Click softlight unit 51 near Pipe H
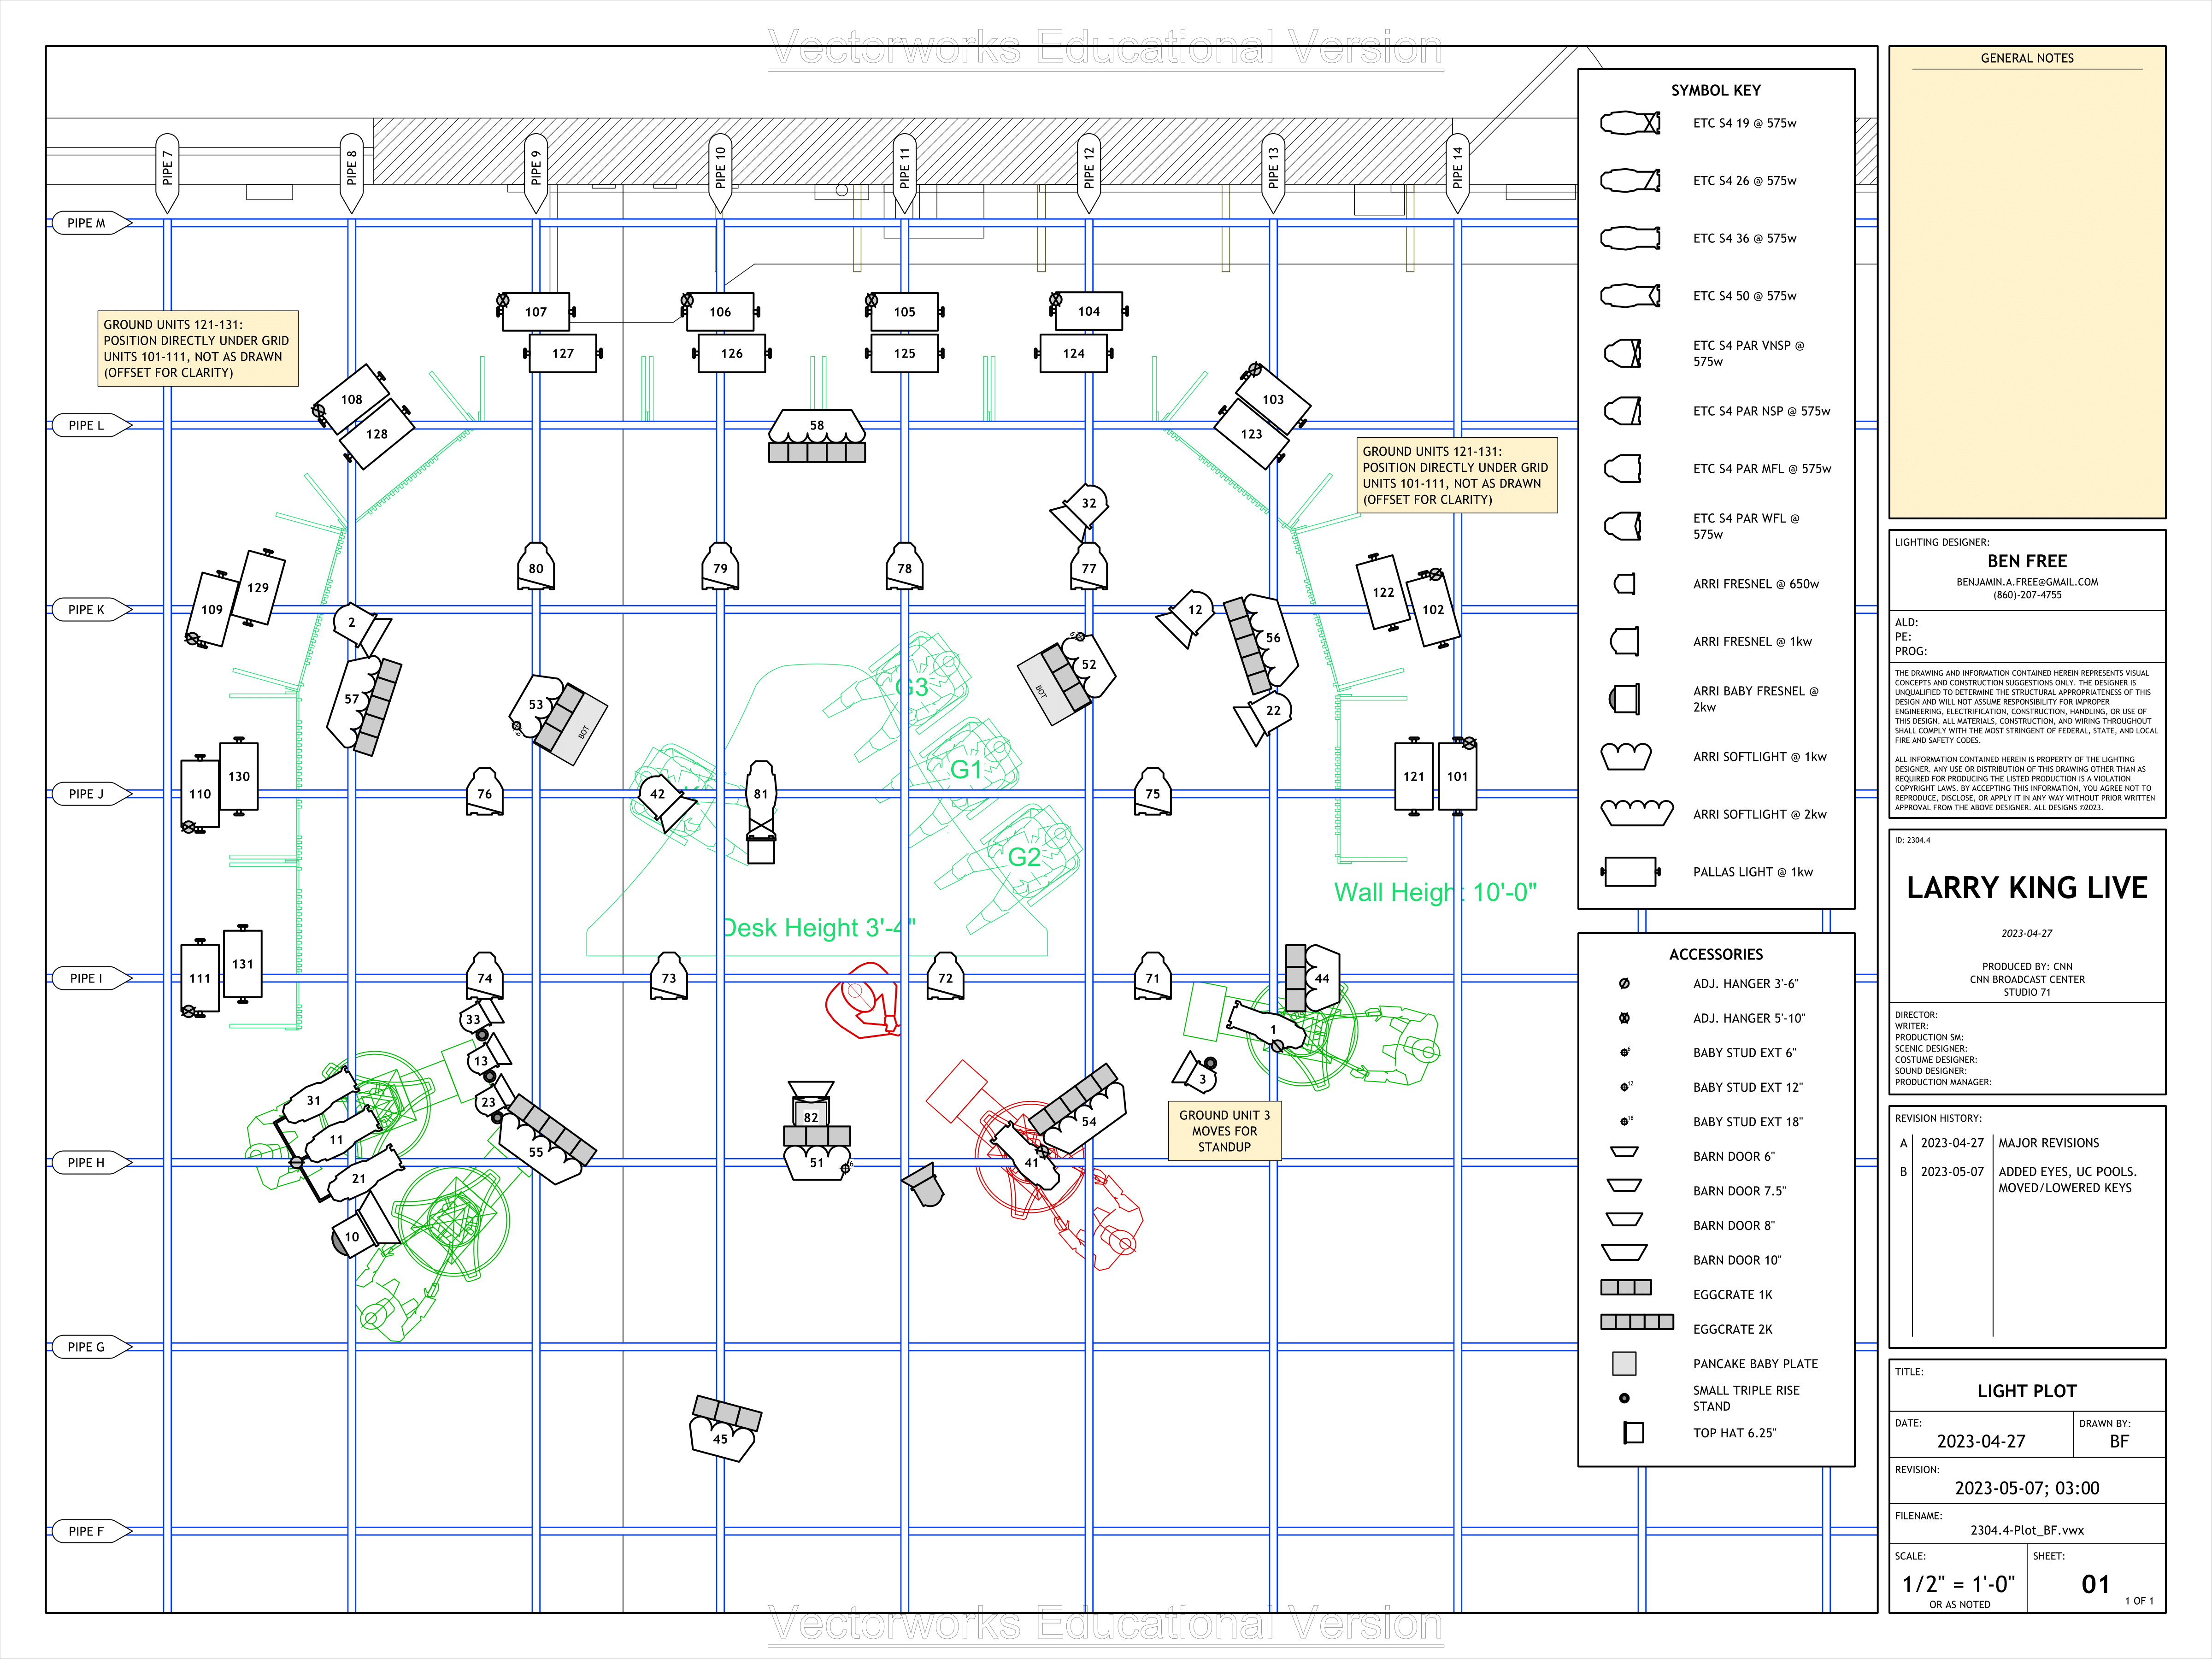The width and height of the screenshot is (2212, 1659). tap(817, 1154)
